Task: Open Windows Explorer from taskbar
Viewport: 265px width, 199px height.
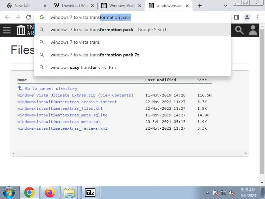Action: [69, 193]
